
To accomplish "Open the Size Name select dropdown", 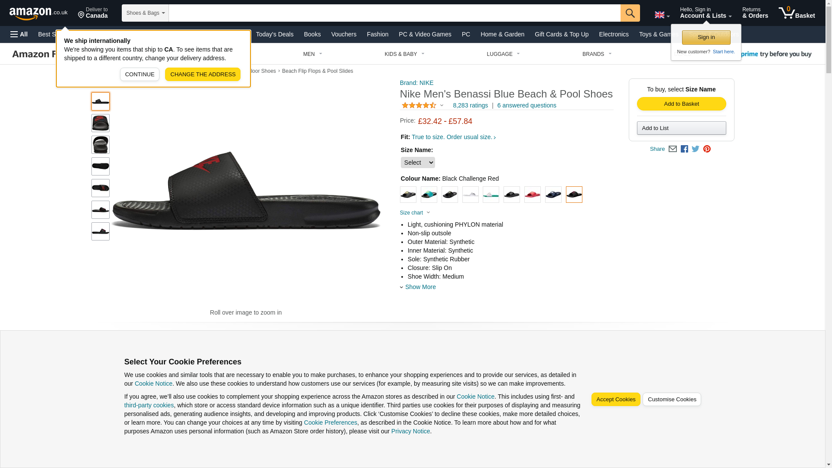I will (417, 162).
